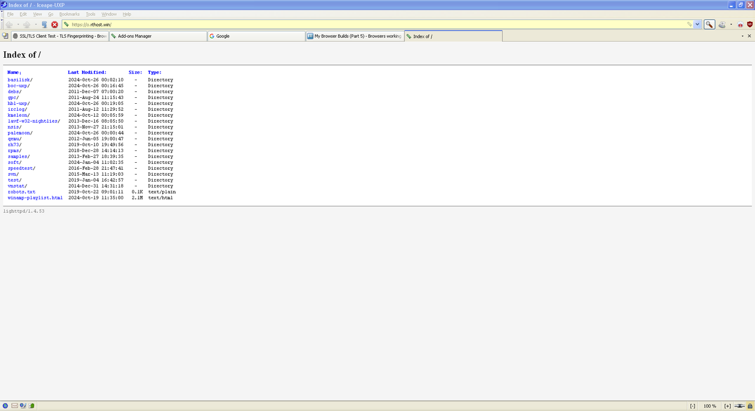Click the uBlock Origin shield icon
The height and width of the screenshot is (411, 755).
tap(750, 25)
